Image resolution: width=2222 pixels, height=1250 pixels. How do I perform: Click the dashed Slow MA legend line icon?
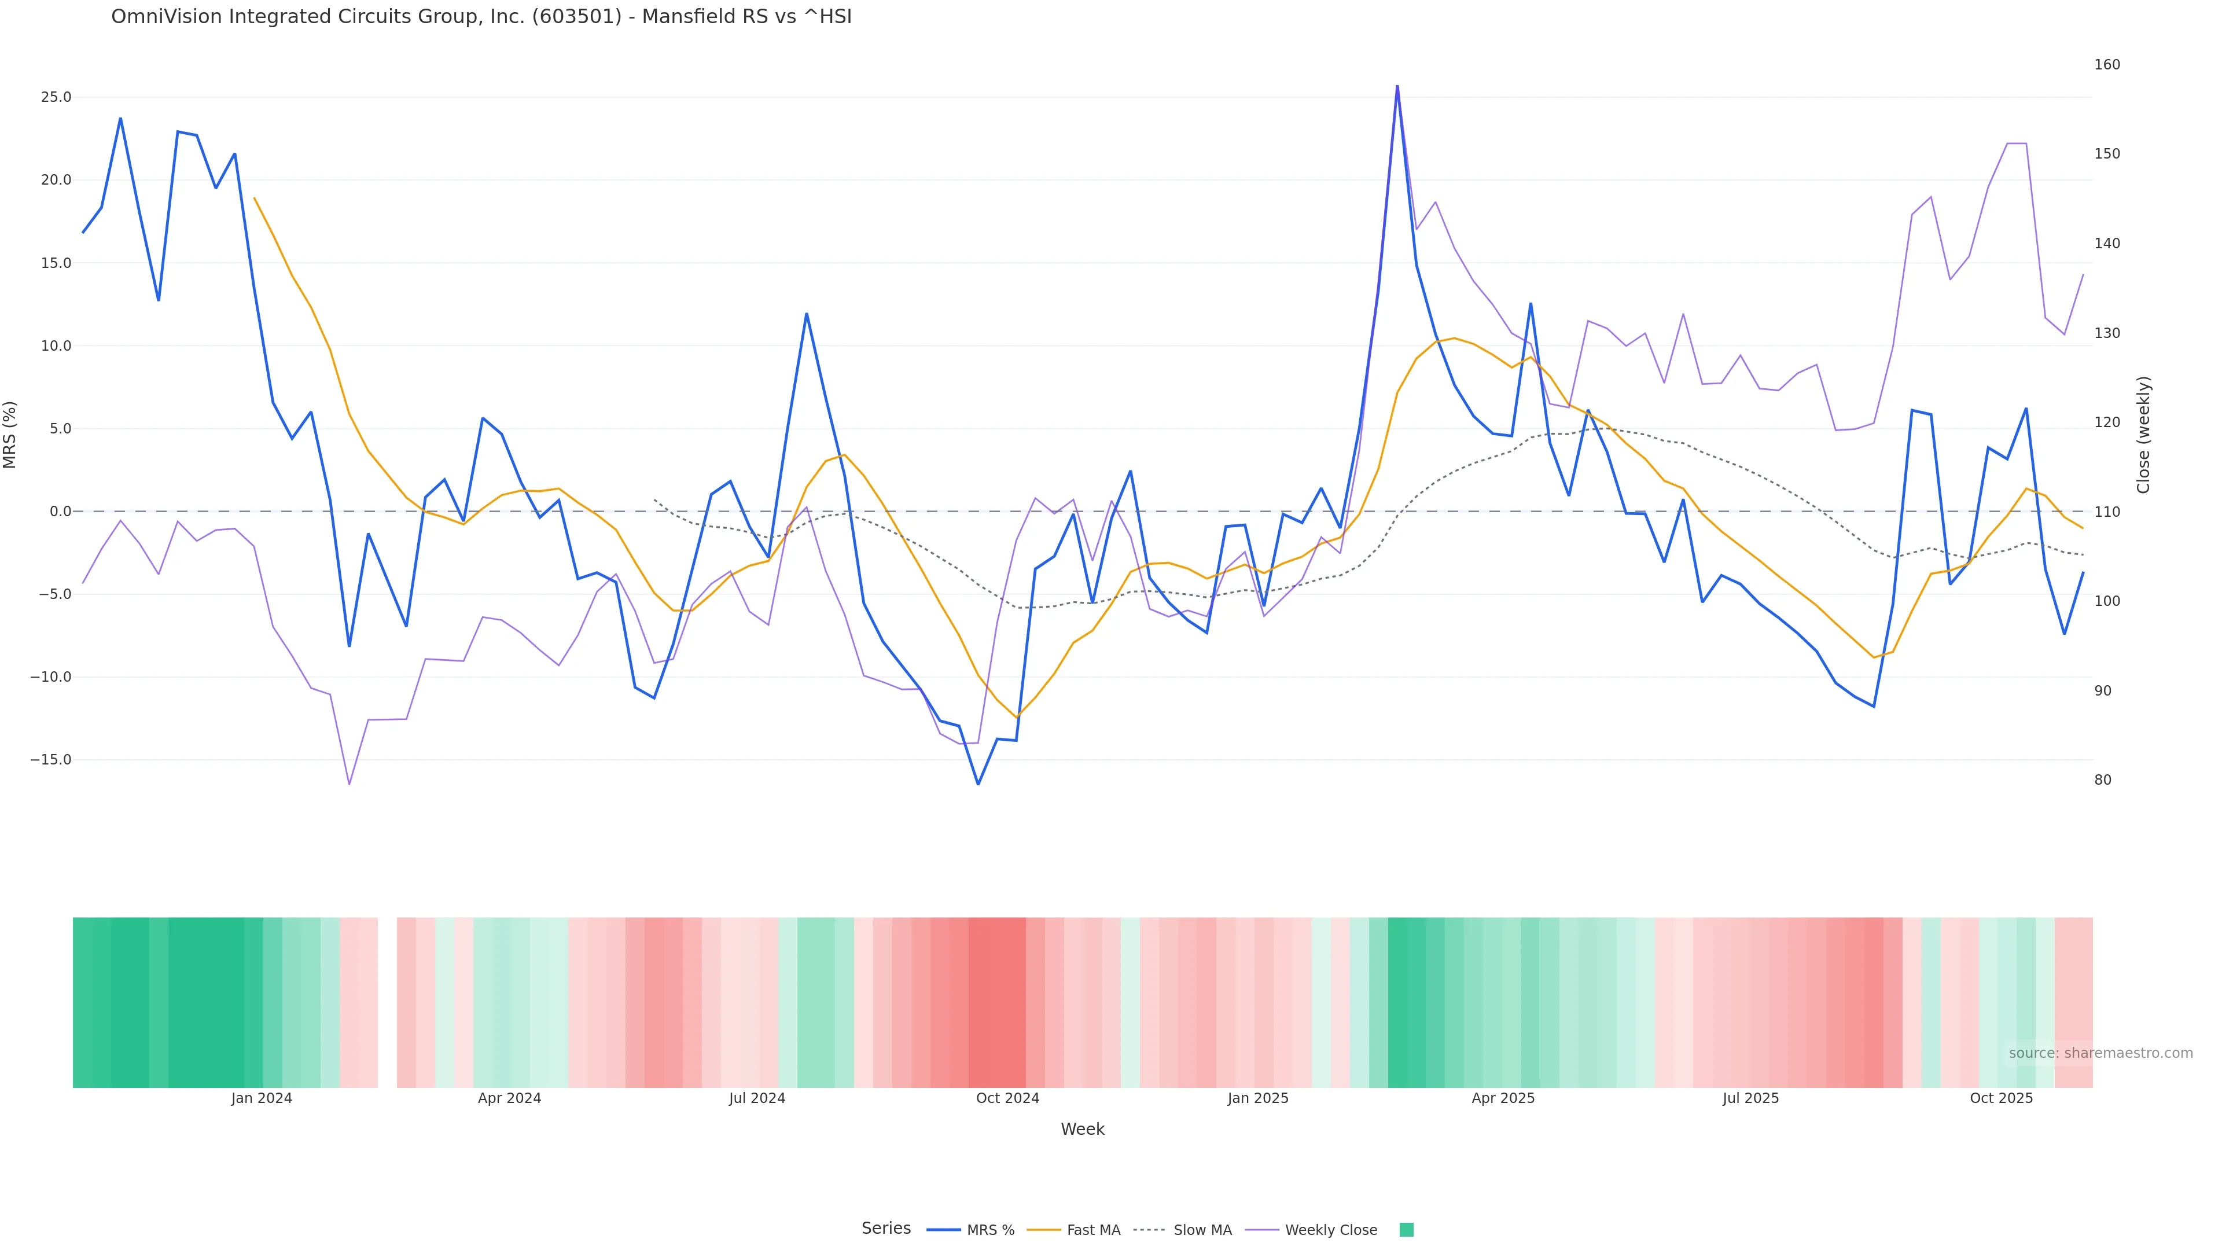click(1149, 1230)
